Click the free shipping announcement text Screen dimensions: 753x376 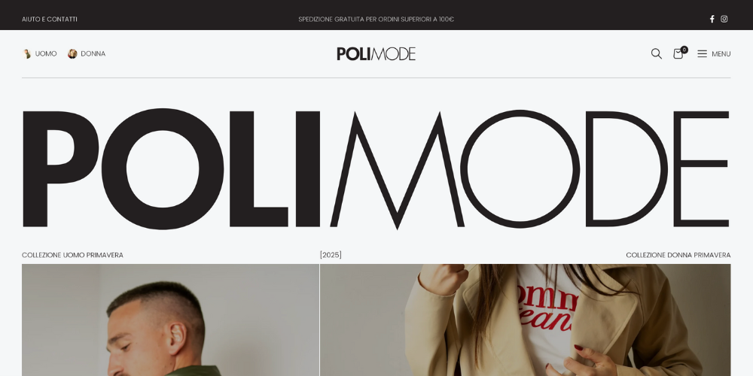pos(376,20)
